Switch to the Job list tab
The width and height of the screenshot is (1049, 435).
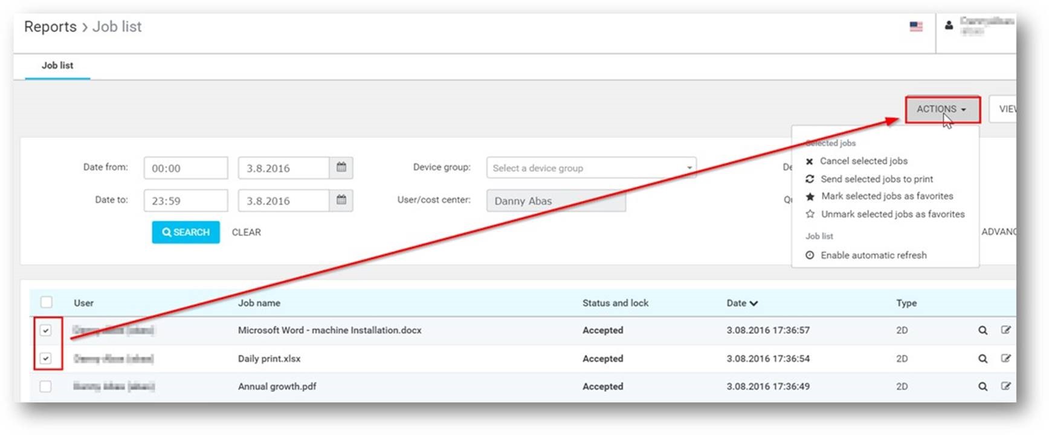coord(57,65)
